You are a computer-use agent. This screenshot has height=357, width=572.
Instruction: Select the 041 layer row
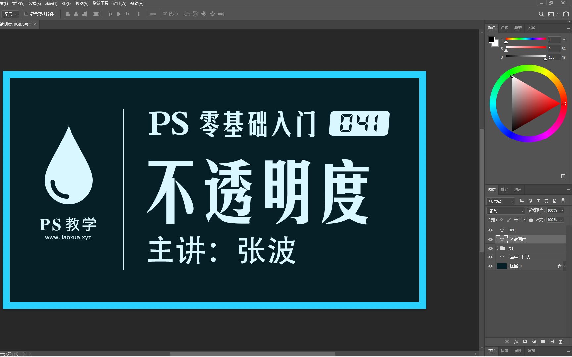pyautogui.click(x=531, y=230)
